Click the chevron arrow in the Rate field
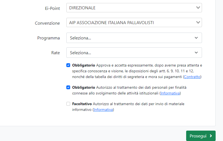This screenshot has height=141, width=223. coord(196,53)
